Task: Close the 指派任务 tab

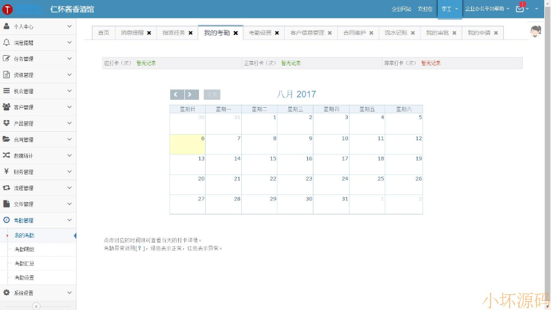Action: [x=190, y=33]
